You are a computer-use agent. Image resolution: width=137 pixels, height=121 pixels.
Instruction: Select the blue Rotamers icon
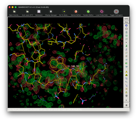point(126,49)
